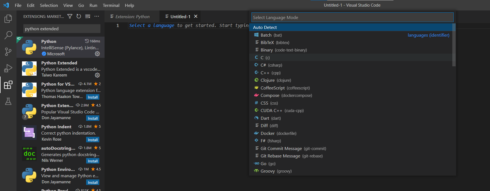
Task: Open manage gear for Python extension
Action: coord(97,54)
